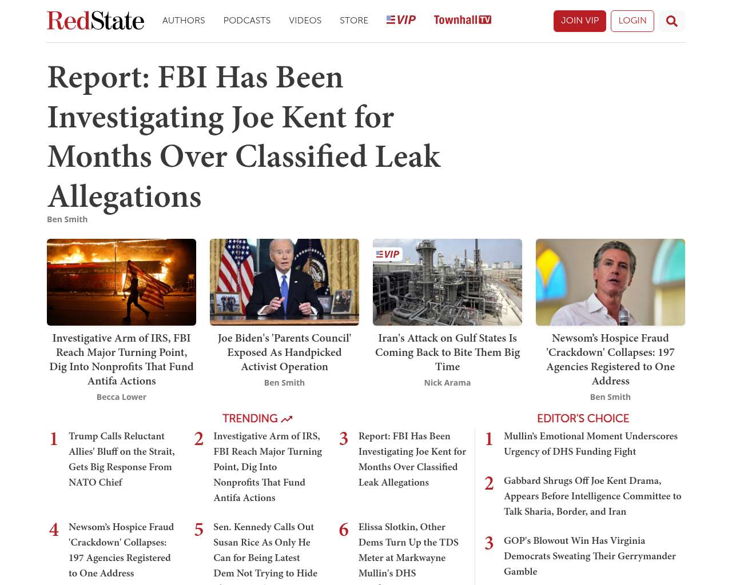
Task: Open trending story about Trump and NATO Chief
Action: tap(121, 459)
